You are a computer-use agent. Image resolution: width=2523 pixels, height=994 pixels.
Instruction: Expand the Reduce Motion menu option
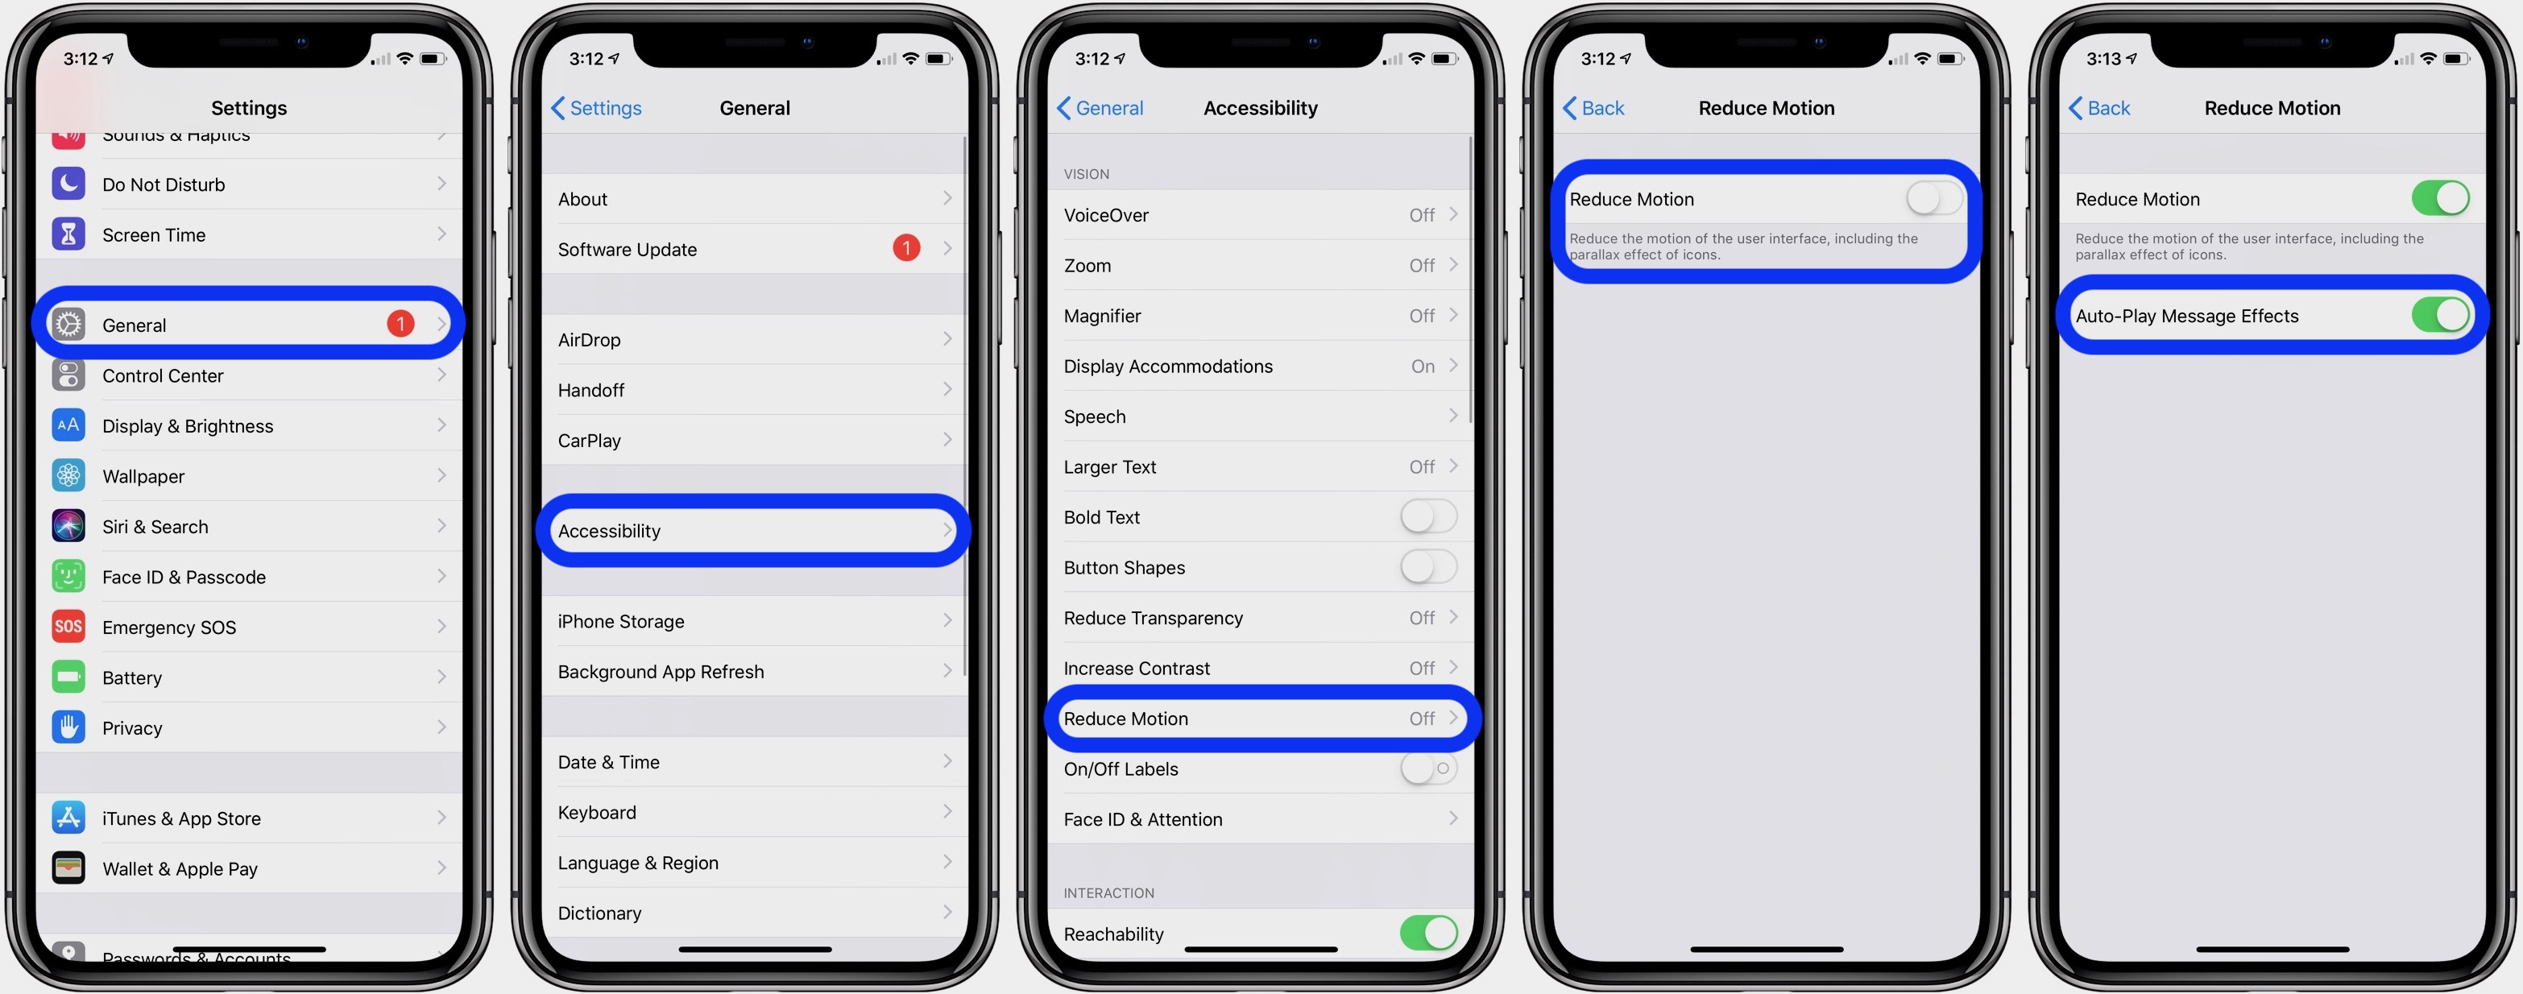click(x=1261, y=718)
